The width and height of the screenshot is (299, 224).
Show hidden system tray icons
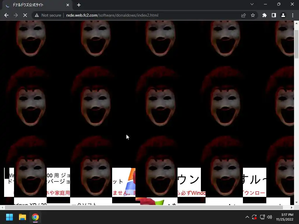tap(247, 217)
